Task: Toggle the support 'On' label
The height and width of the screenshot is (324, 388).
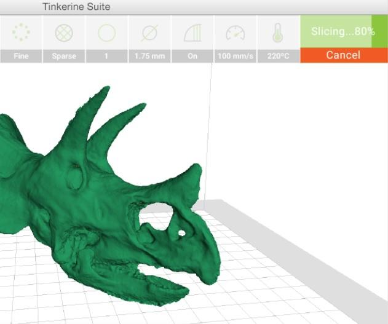Action: click(x=192, y=56)
